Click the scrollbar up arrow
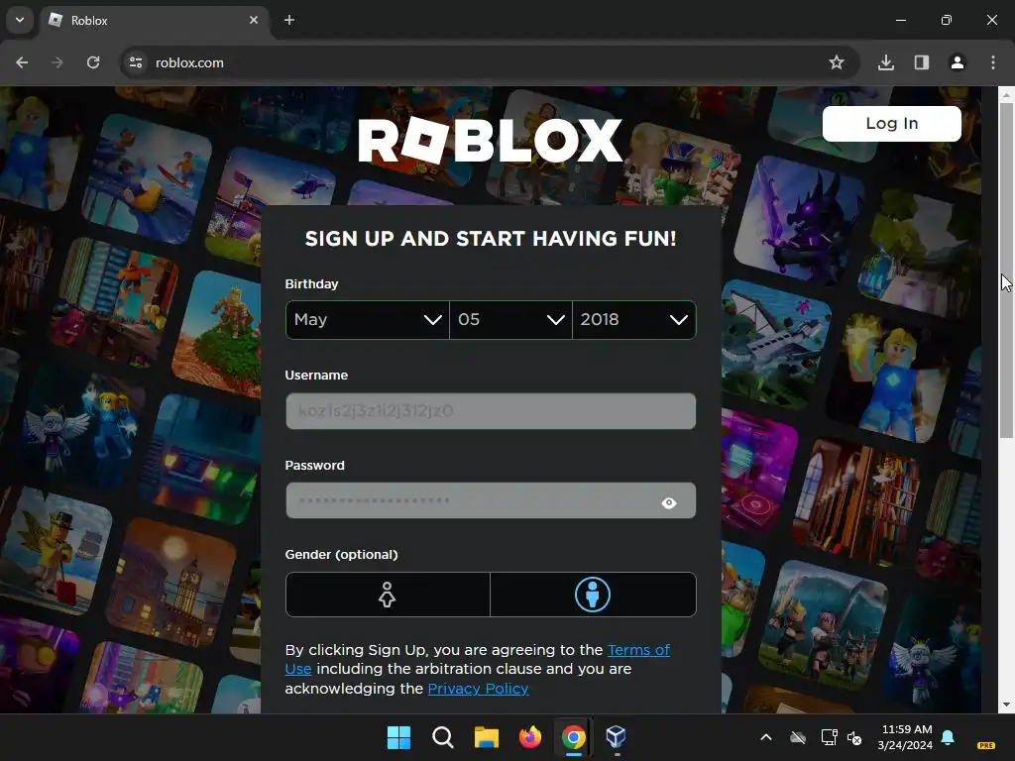The width and height of the screenshot is (1015, 761). [x=1006, y=94]
